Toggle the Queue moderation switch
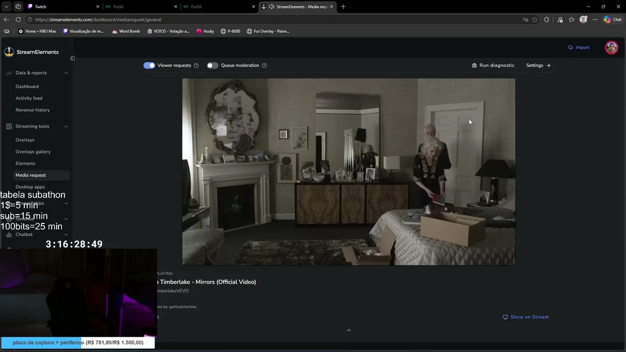This screenshot has height=352, width=626. [x=212, y=66]
